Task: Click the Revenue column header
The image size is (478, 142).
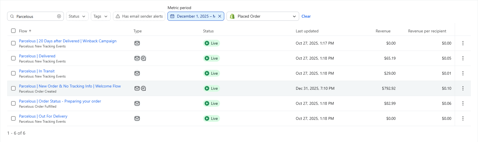Action: click(383, 31)
